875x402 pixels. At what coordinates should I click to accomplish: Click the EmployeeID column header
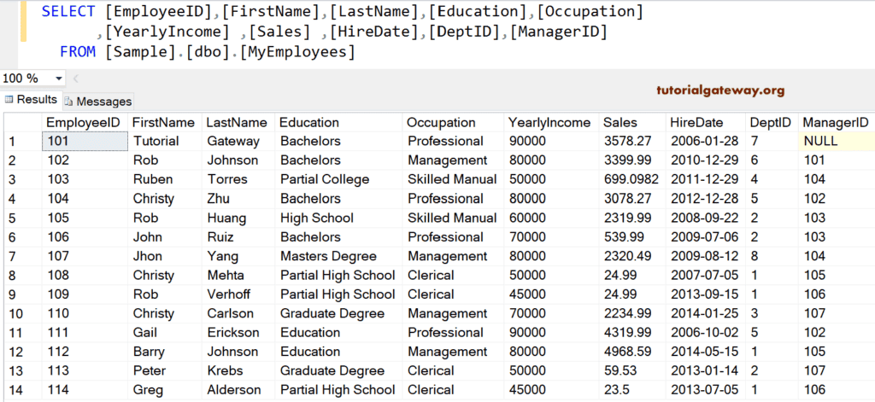coord(85,122)
